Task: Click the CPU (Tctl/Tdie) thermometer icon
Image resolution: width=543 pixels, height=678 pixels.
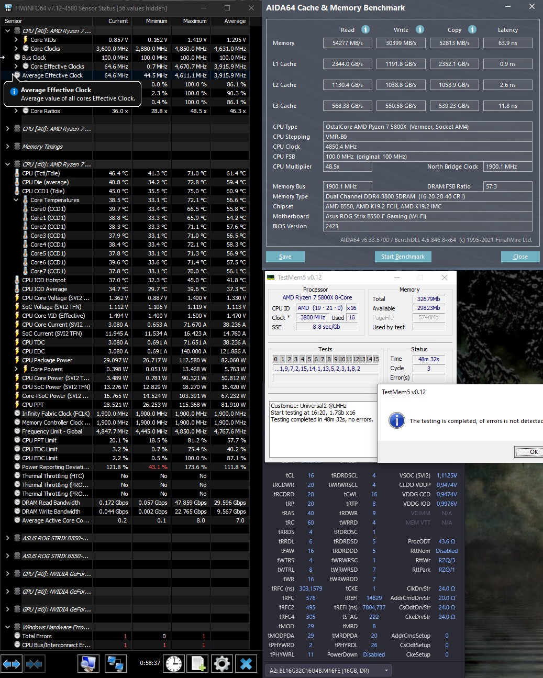Action: [17, 173]
